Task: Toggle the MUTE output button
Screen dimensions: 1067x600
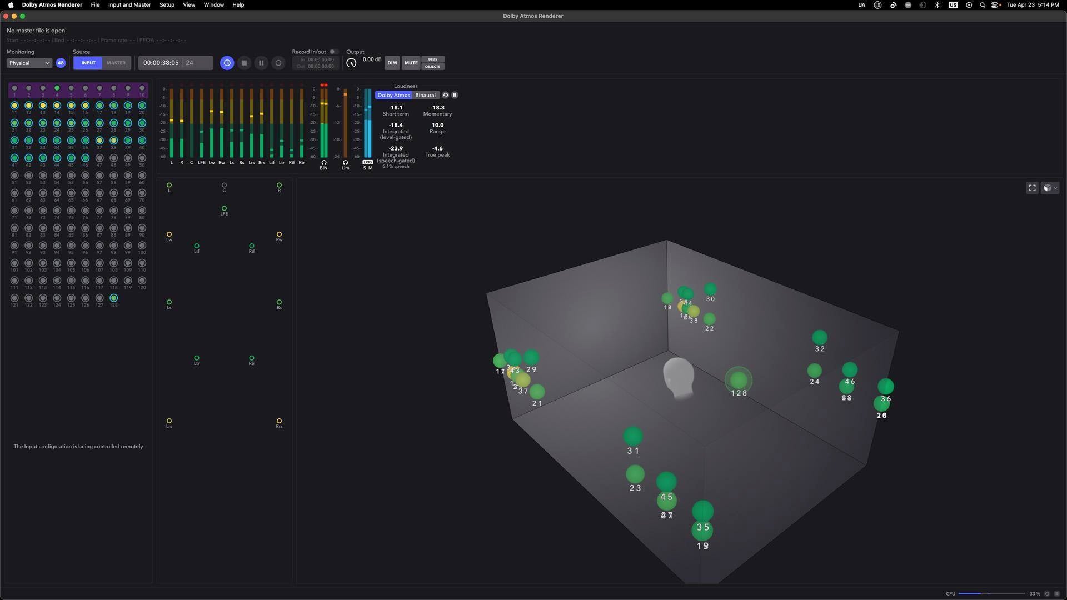Action: coord(411,63)
